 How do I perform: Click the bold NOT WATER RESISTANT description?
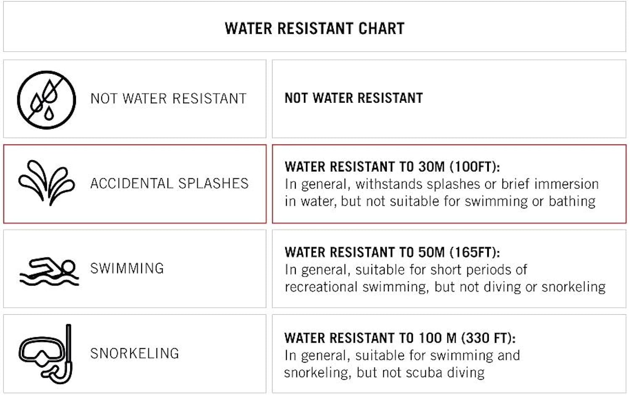point(354,98)
